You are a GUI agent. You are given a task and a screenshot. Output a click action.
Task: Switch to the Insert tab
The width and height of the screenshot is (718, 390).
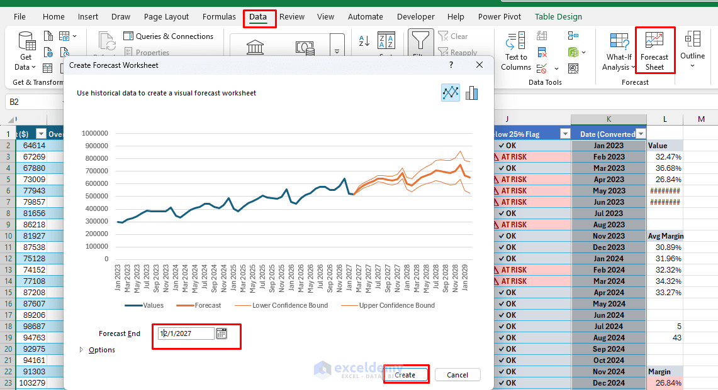88,16
